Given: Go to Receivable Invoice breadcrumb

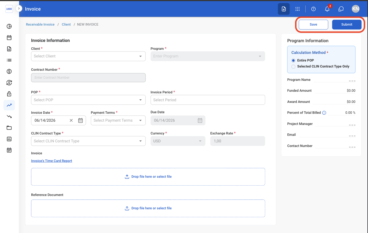Looking at the screenshot, I should pos(40,24).
